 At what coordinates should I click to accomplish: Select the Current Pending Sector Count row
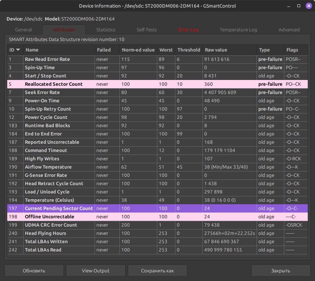coord(157,208)
